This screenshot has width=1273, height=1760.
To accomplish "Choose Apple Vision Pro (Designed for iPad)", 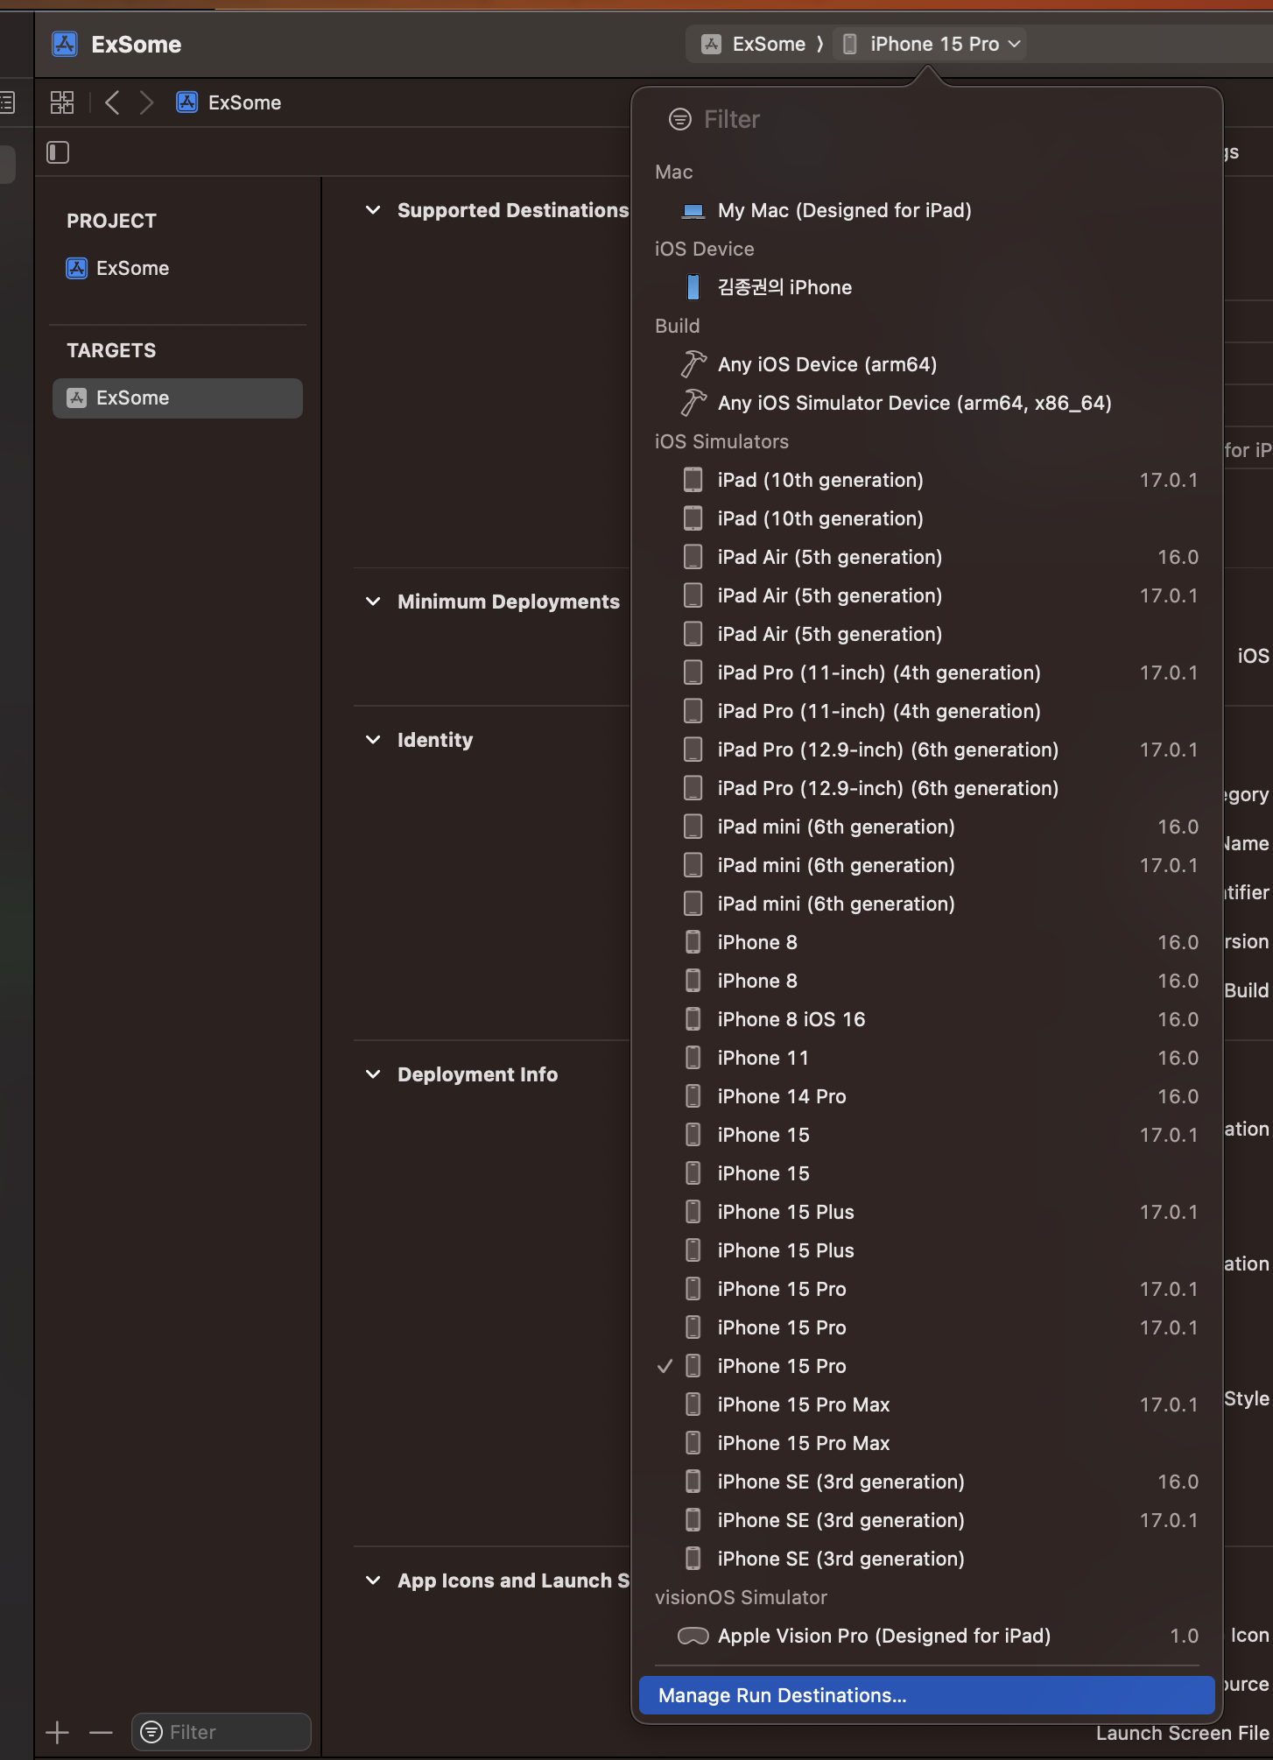I will (927, 1636).
